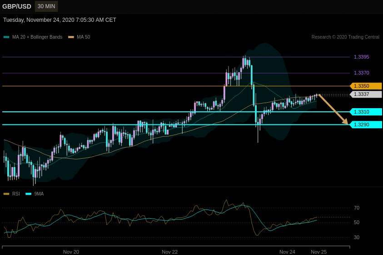Select the grey 1.3337 current price tag
This screenshot has width=383, height=255.
tap(366, 95)
